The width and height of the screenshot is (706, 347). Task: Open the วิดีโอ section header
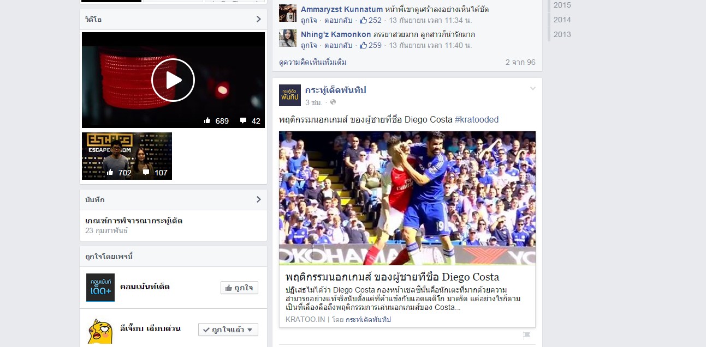point(173,19)
